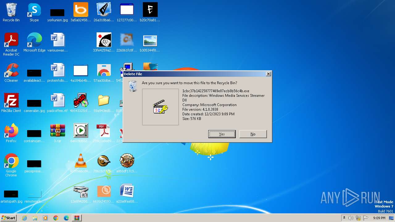
Task: Select artistspath.jpg desktop file
Action: [11, 196]
